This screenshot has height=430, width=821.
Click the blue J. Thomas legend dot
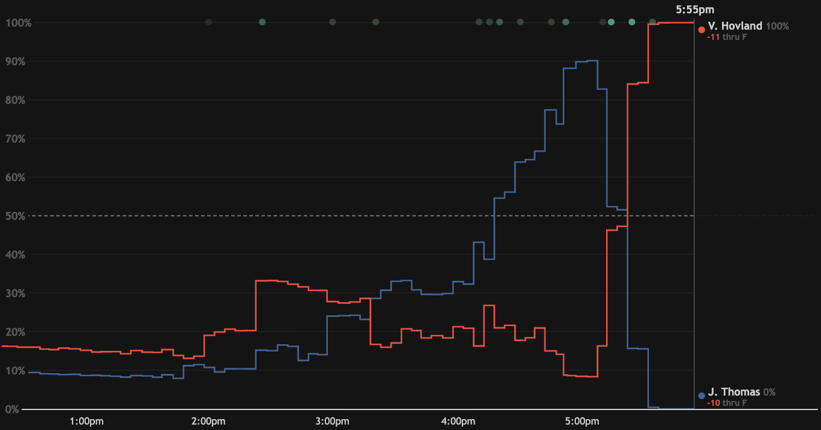[701, 396]
